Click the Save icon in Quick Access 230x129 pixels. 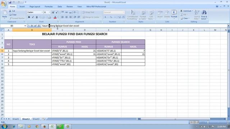click(10, 2)
